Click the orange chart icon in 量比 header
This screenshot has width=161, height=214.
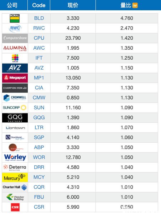pos(135,5)
